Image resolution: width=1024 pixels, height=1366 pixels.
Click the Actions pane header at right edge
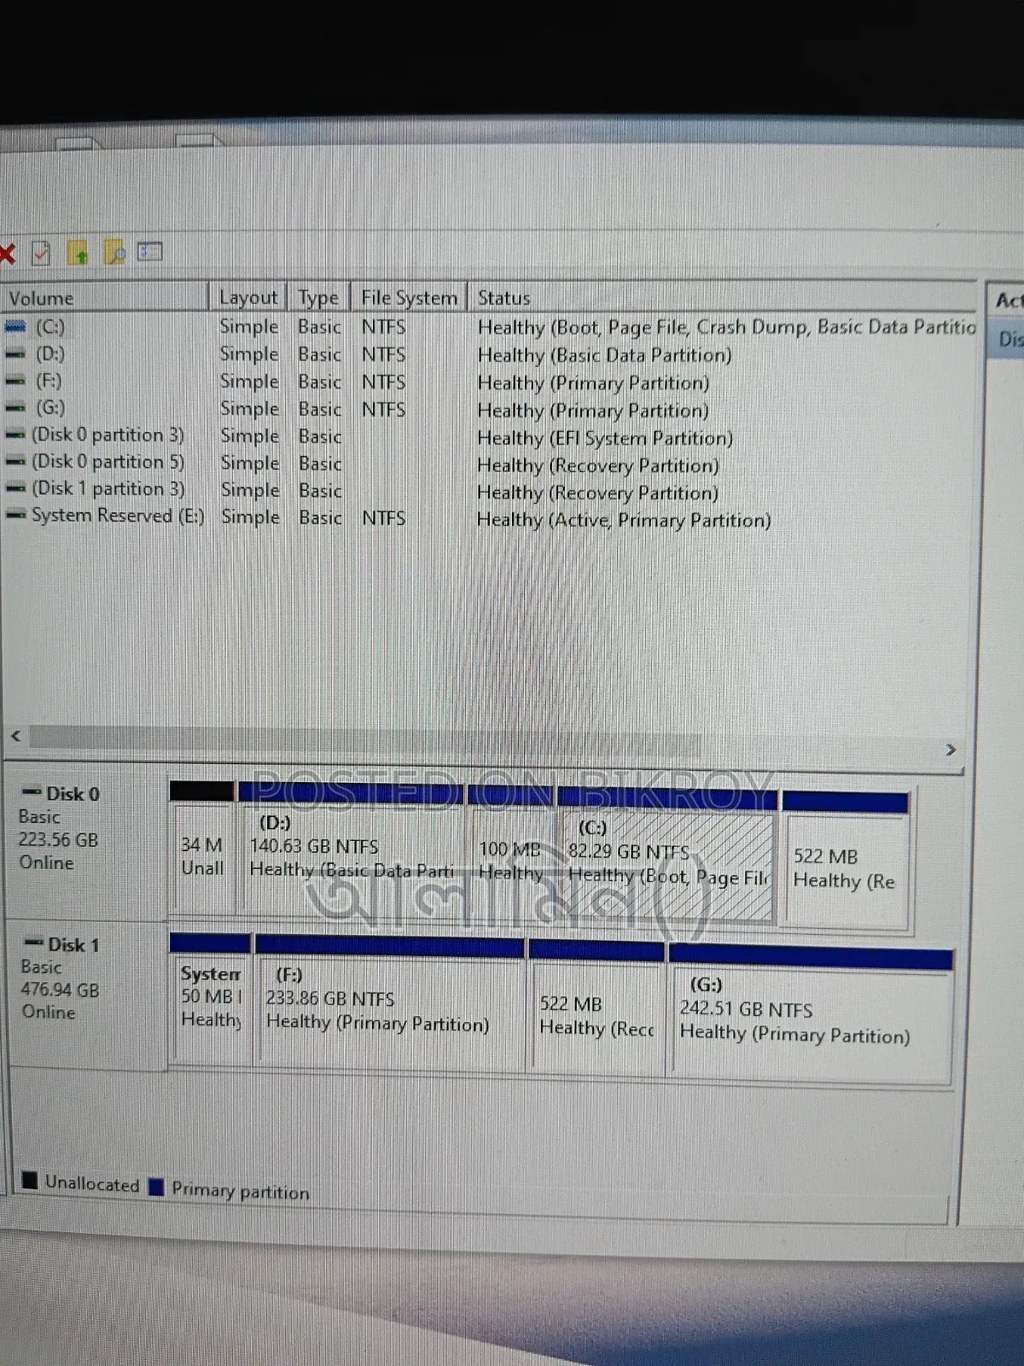pyautogui.click(x=1007, y=301)
